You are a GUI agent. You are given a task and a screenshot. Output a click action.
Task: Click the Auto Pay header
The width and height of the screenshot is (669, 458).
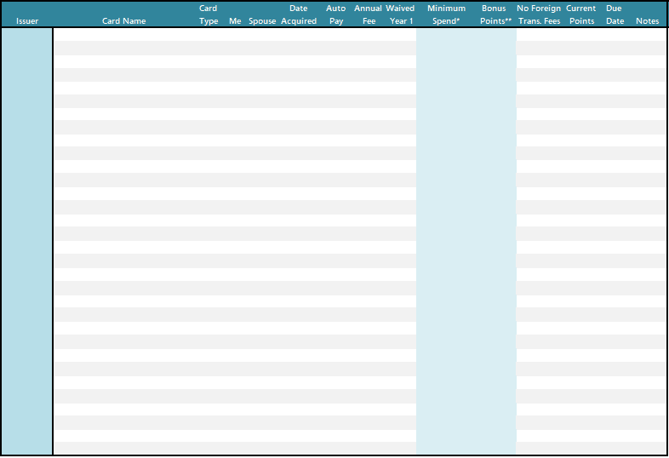336,14
